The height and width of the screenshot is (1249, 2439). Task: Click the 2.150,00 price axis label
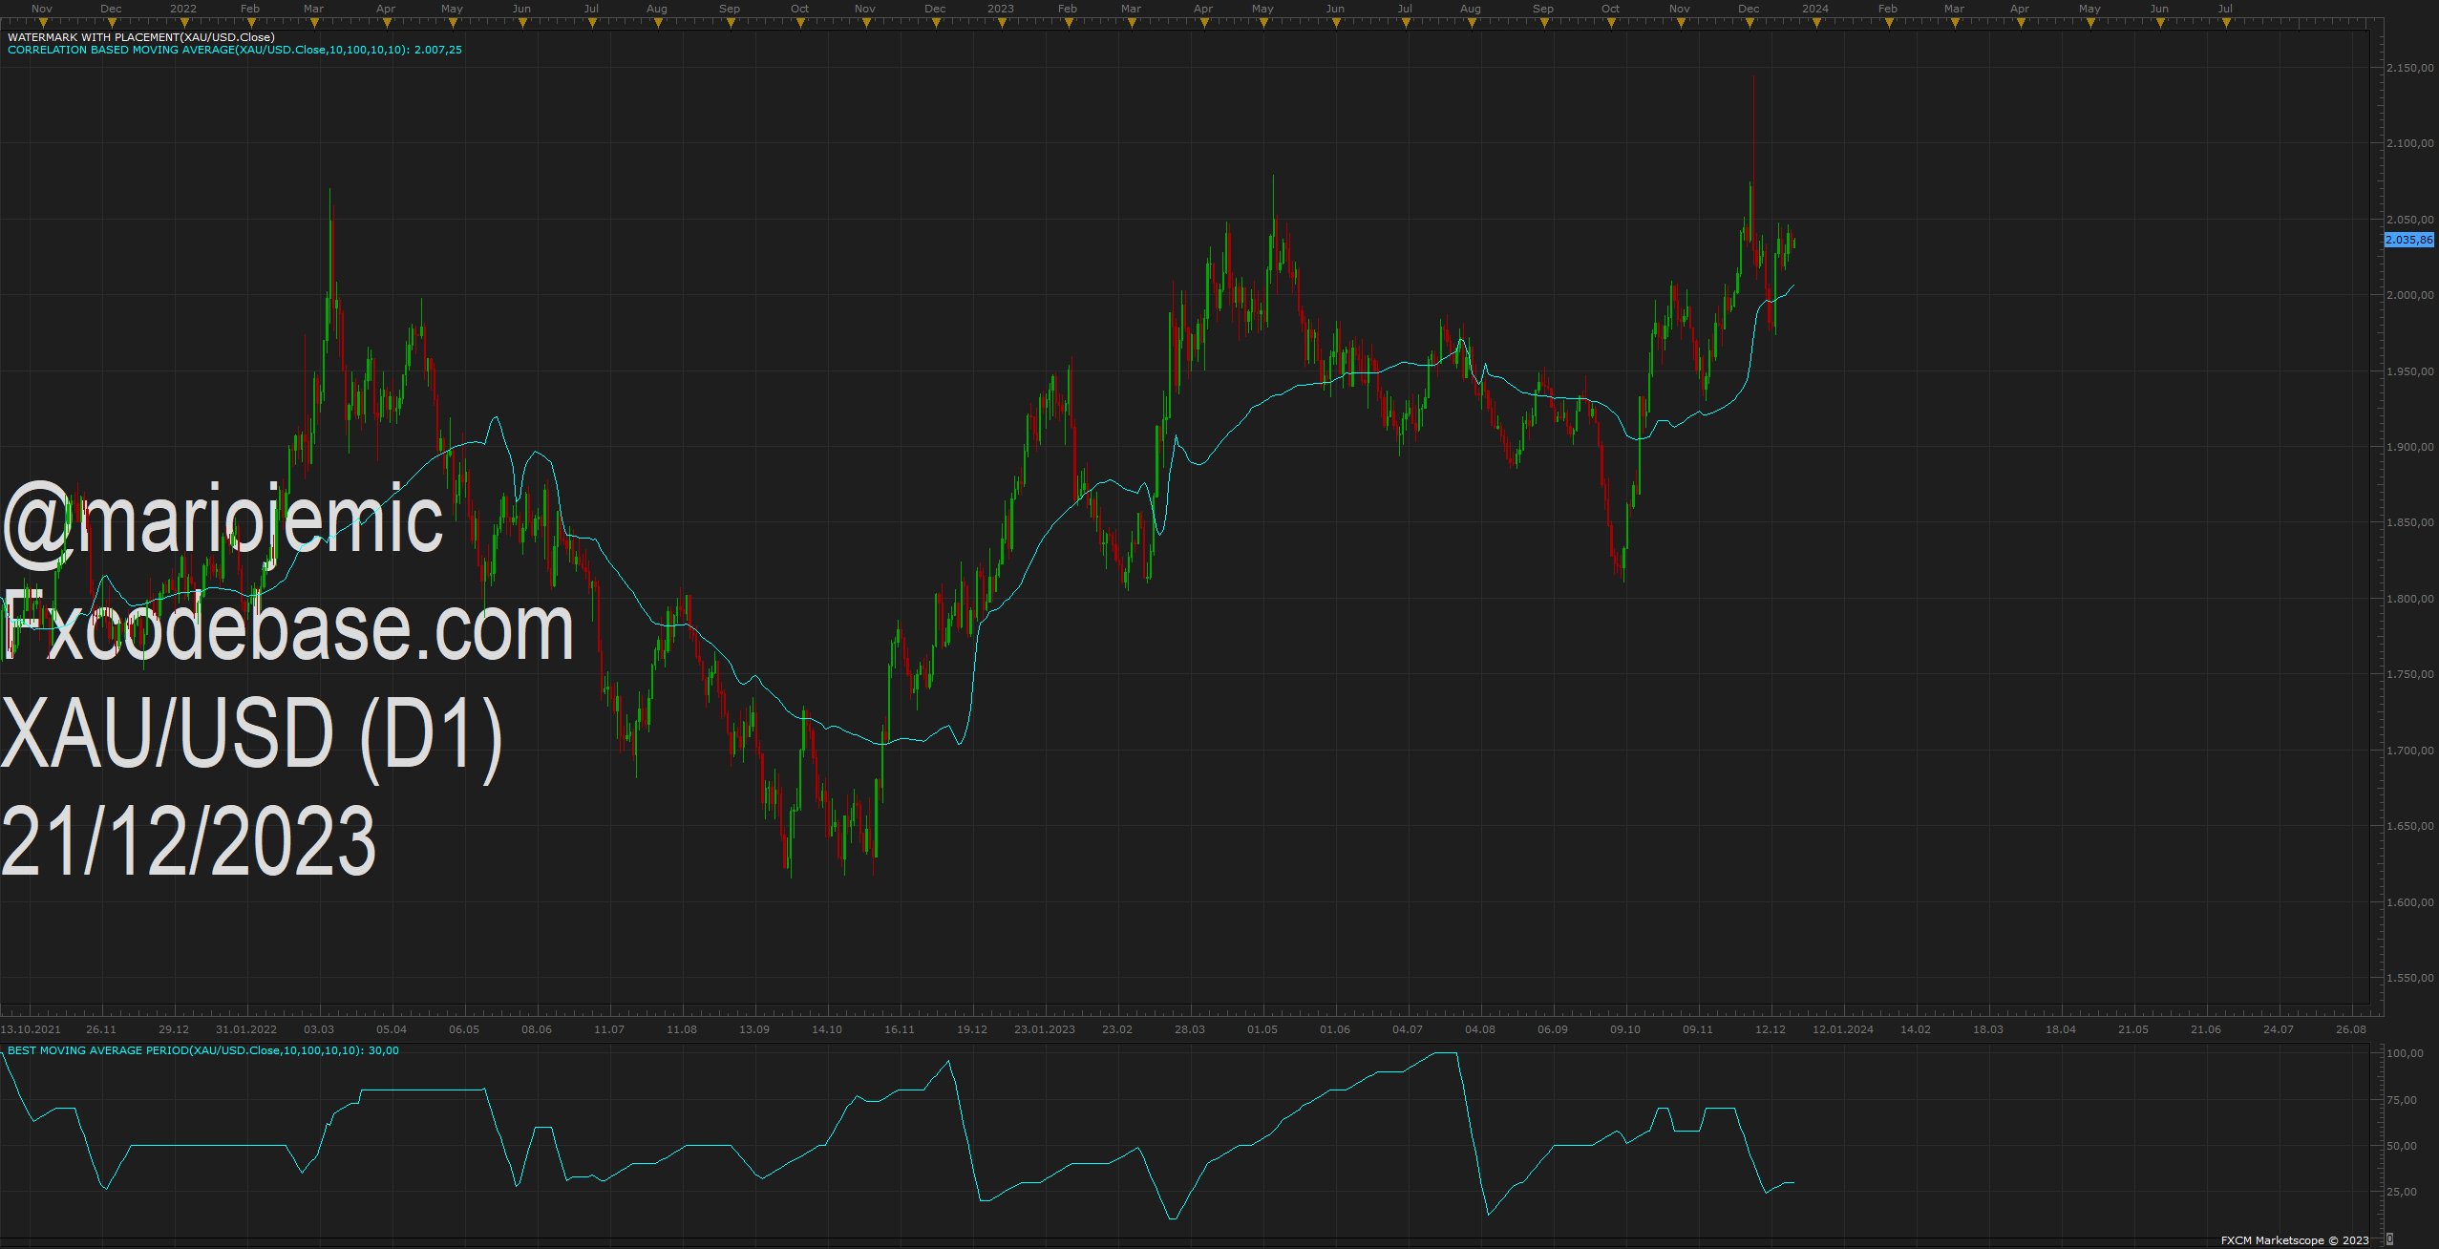(x=2410, y=68)
